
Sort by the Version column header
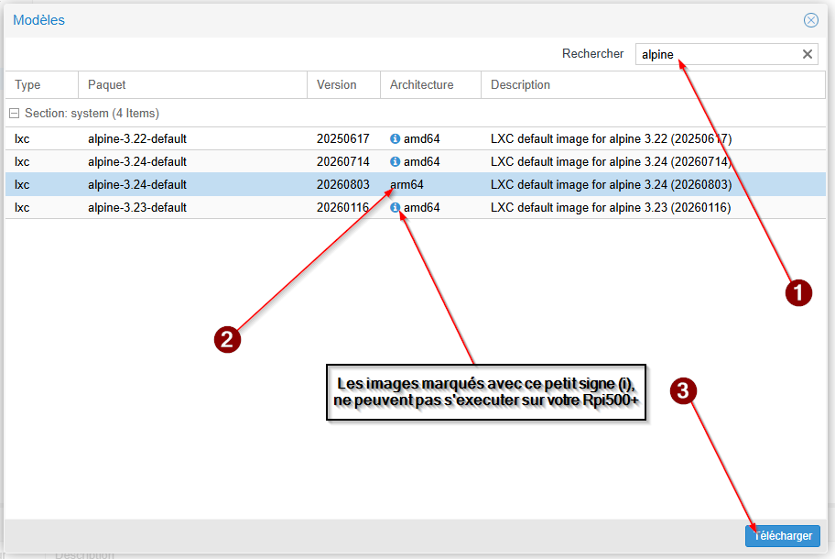click(x=344, y=84)
